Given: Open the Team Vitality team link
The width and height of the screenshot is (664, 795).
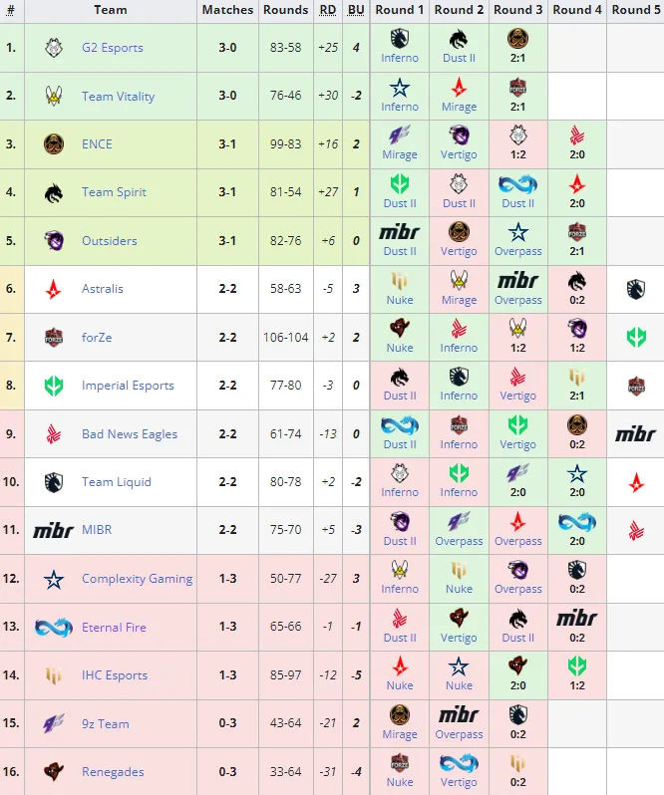Looking at the screenshot, I should tap(119, 97).
